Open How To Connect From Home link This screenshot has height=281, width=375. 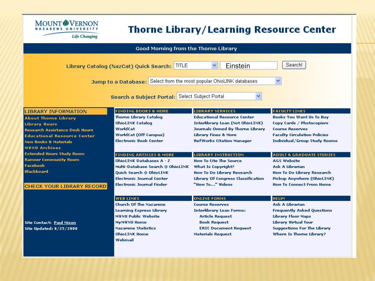[x=302, y=184]
